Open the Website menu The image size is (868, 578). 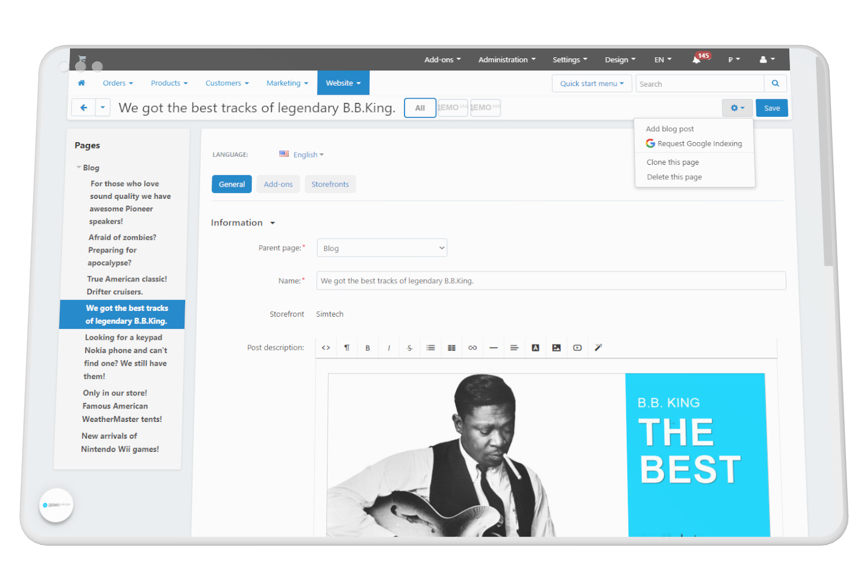point(343,83)
